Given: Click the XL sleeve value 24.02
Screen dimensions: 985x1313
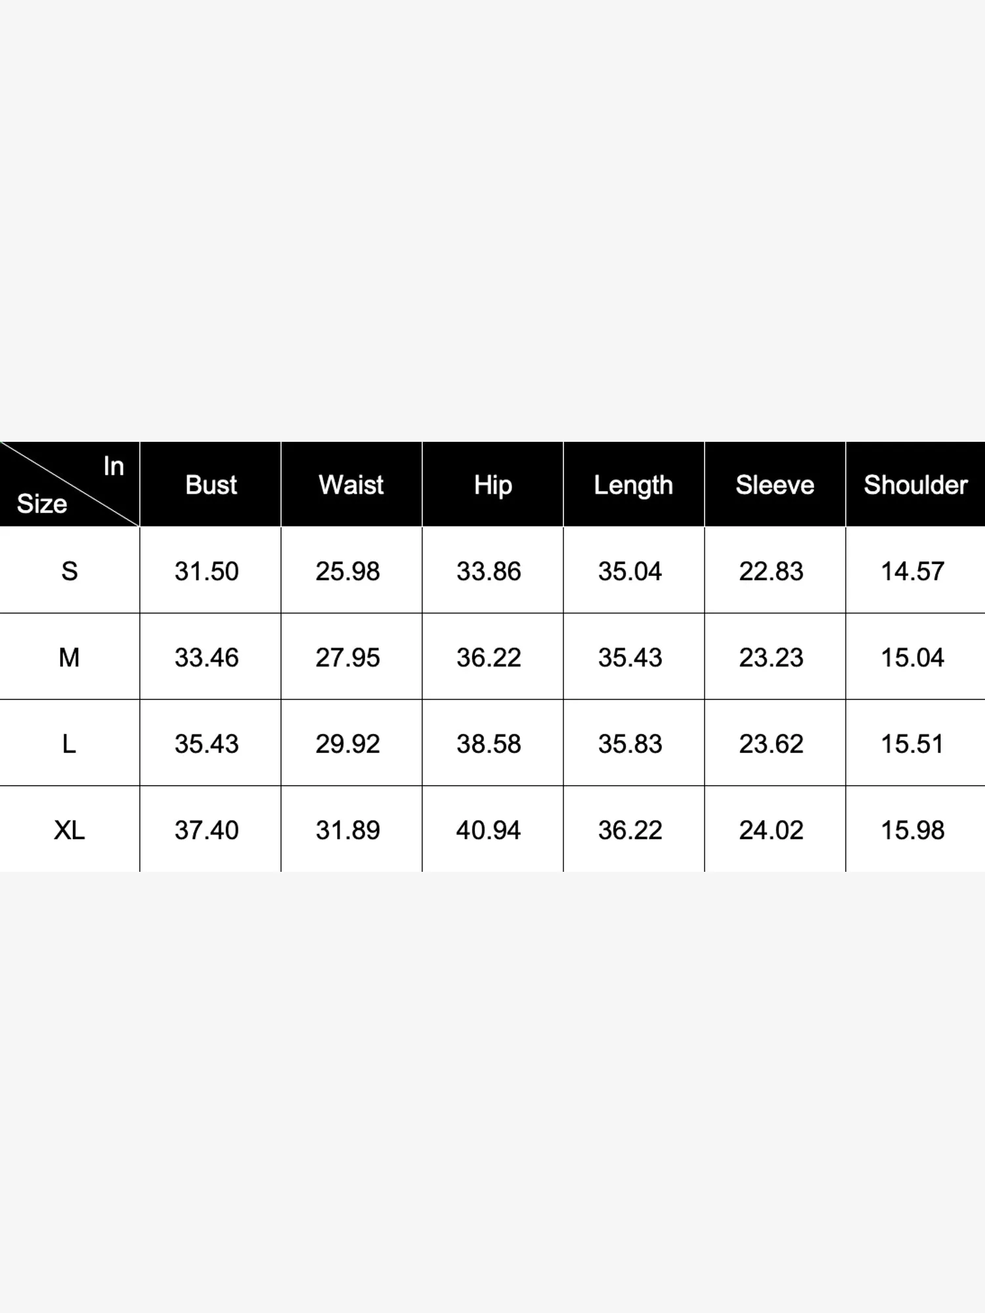Looking at the screenshot, I should (x=772, y=830).
